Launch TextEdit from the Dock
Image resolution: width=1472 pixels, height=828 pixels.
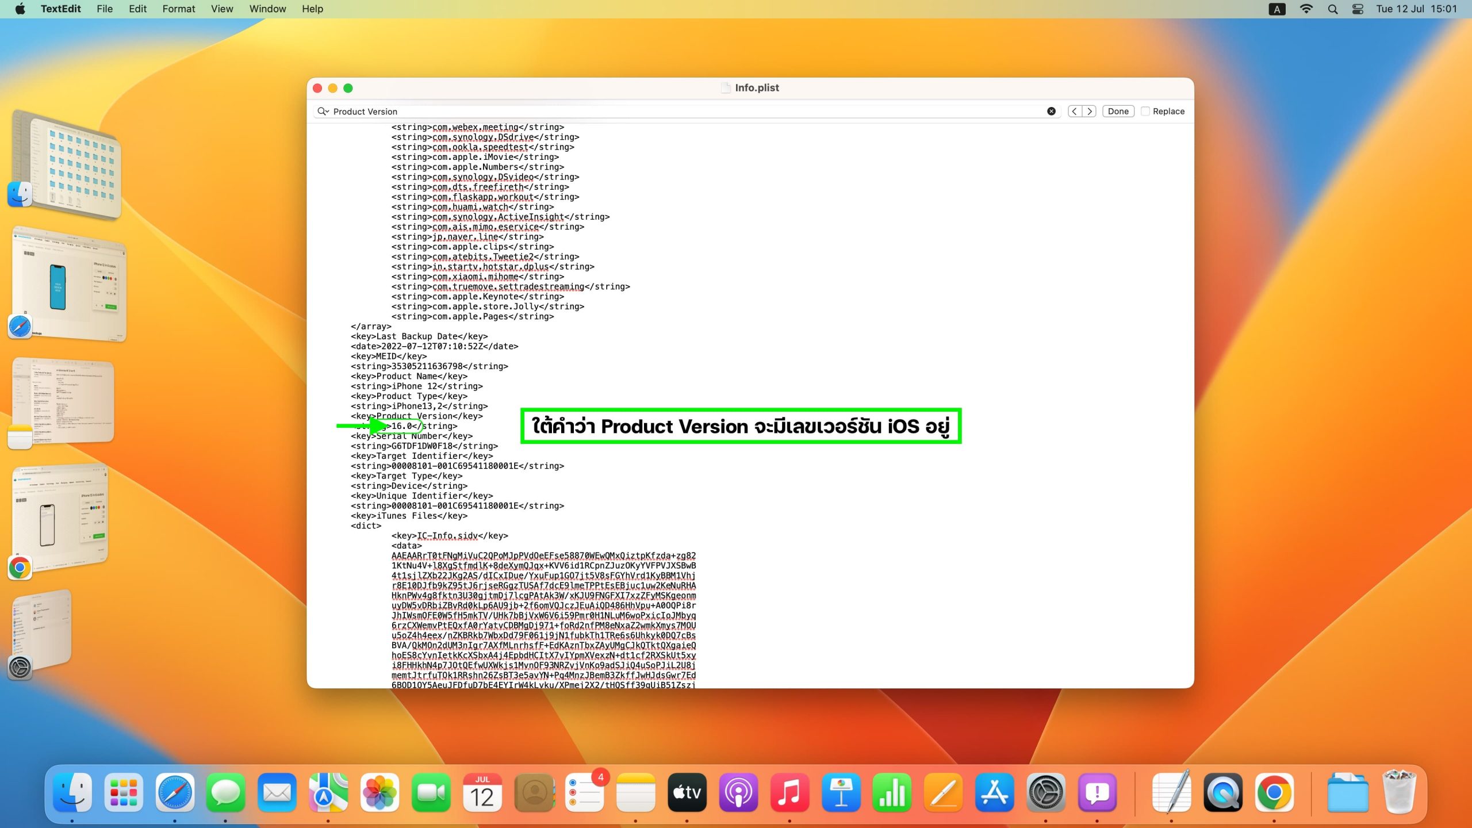1171,792
